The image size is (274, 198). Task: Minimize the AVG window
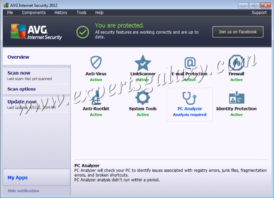tap(243, 5)
